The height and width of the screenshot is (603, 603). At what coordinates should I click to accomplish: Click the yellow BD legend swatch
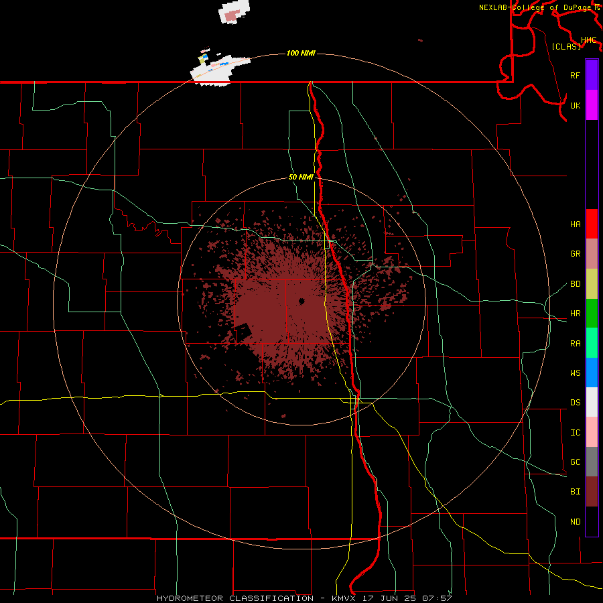pyautogui.click(x=592, y=284)
